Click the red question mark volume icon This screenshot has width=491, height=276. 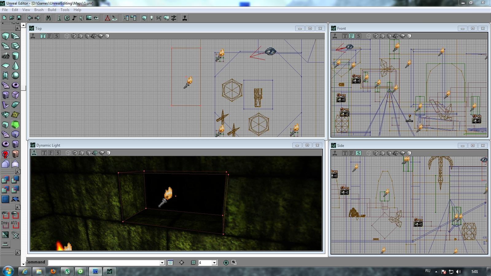coord(6,154)
